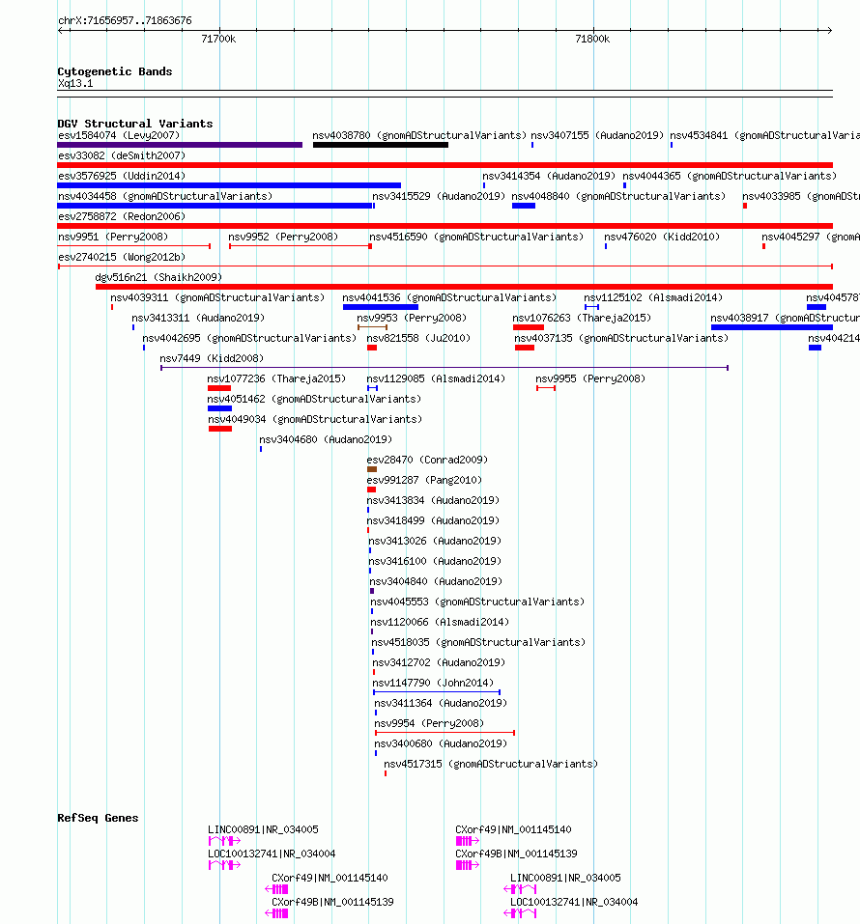Select nsv4045553 (gnomADStructuralVariants) label

477,602
